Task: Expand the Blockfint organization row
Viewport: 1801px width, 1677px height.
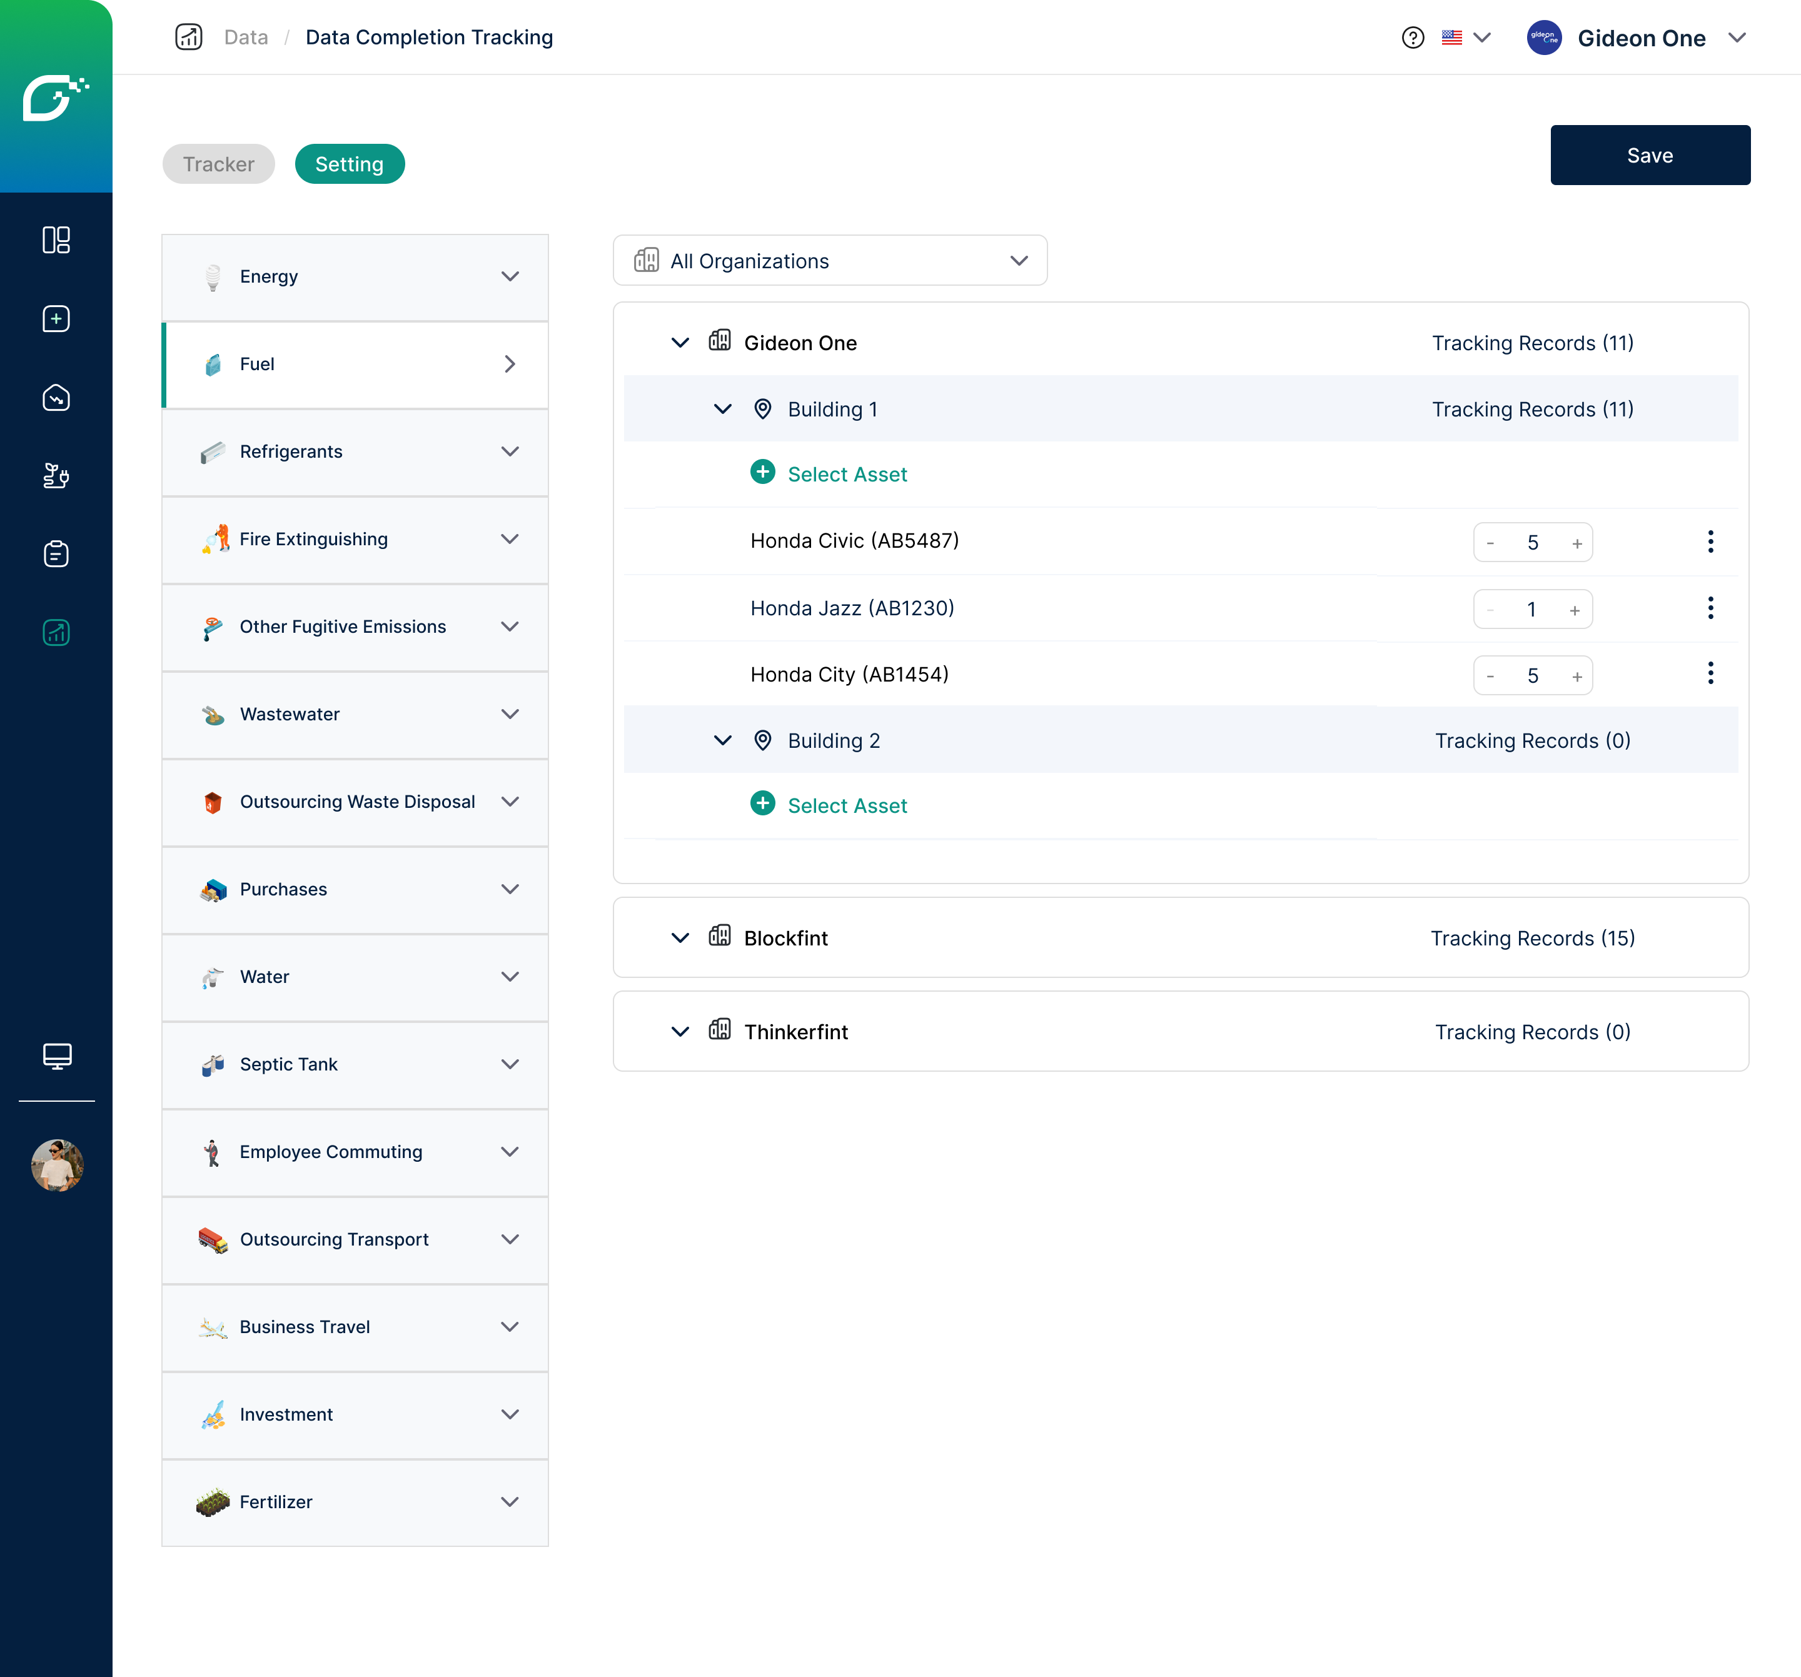Action: pos(680,939)
